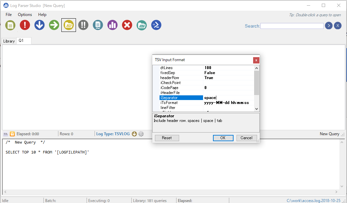The height and width of the screenshot is (203, 347).
Task: Click the property grid scrollbar thumb
Action: pyautogui.click(x=256, y=83)
